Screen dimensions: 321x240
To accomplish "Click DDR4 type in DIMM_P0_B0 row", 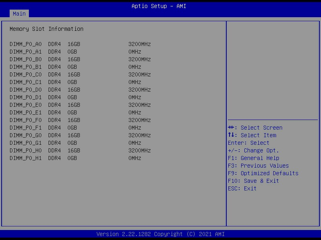I will [x=55, y=59].
